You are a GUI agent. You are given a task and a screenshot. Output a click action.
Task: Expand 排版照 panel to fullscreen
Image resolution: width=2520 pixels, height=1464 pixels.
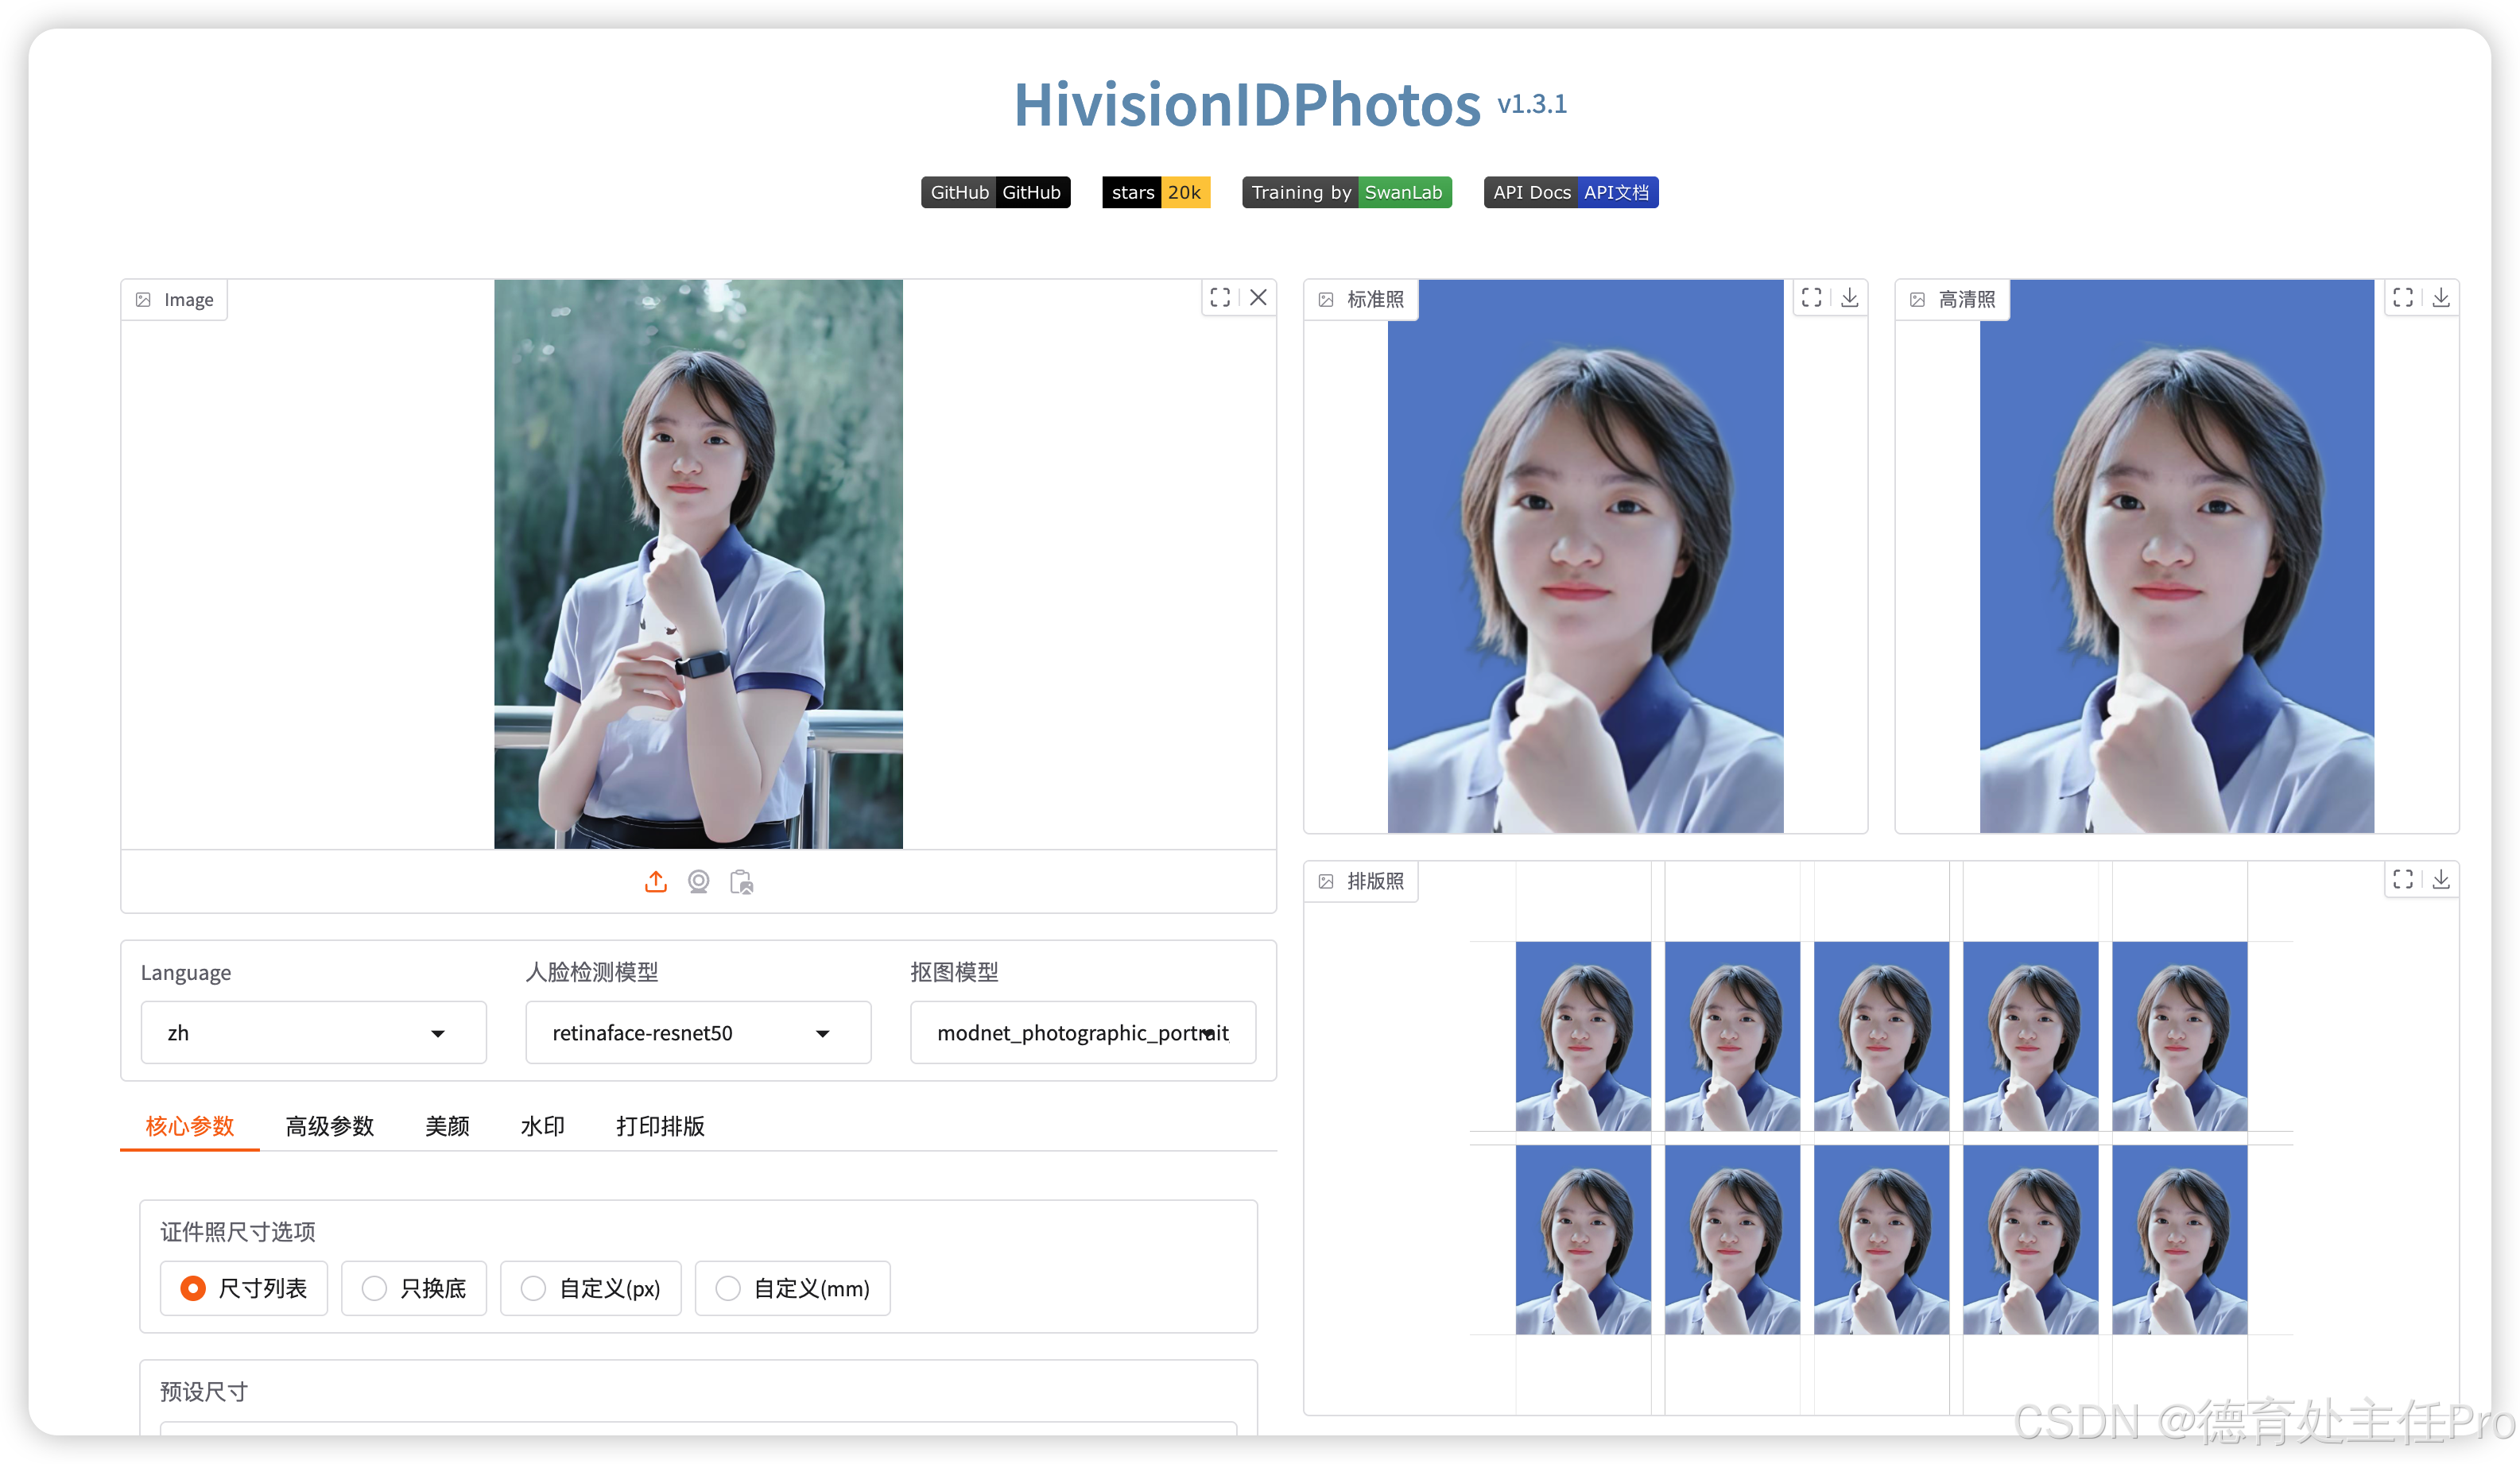(2402, 879)
